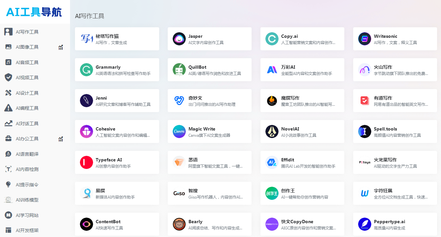Screen dimensions: 441x237
Task: Click the Typeface AI red icon
Action: (86, 162)
